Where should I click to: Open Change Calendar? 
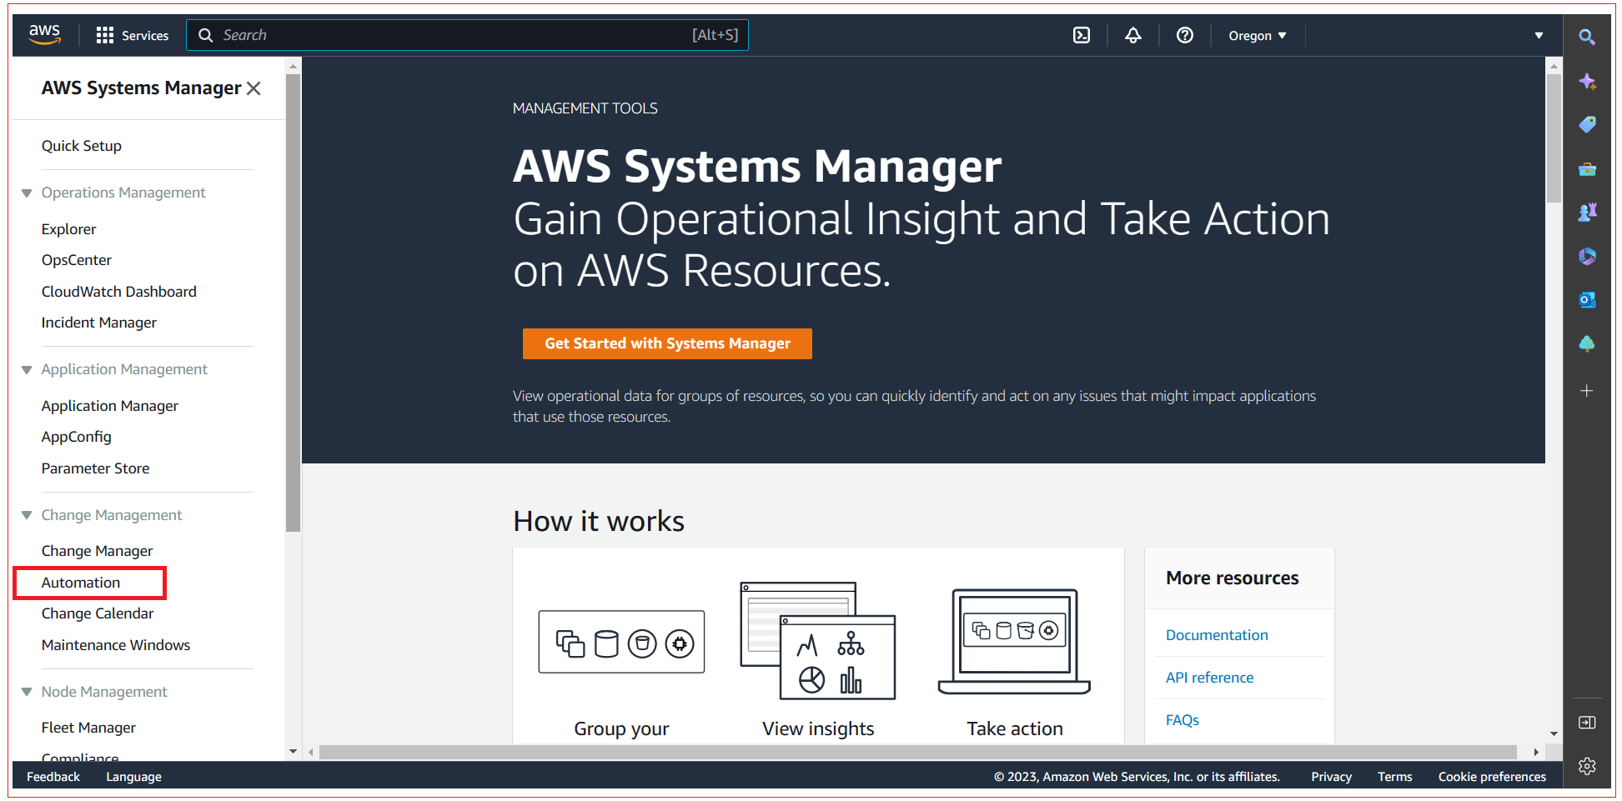pos(98,613)
